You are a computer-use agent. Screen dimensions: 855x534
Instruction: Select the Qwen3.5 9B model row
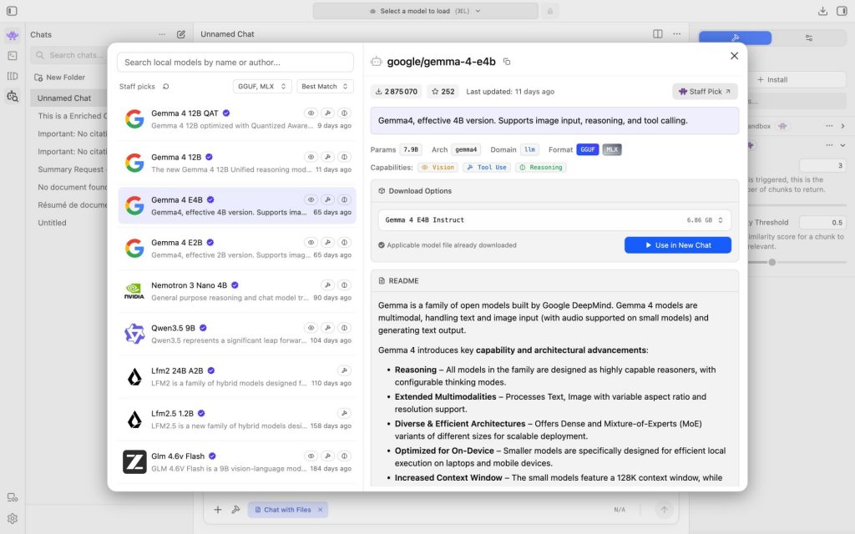237,334
